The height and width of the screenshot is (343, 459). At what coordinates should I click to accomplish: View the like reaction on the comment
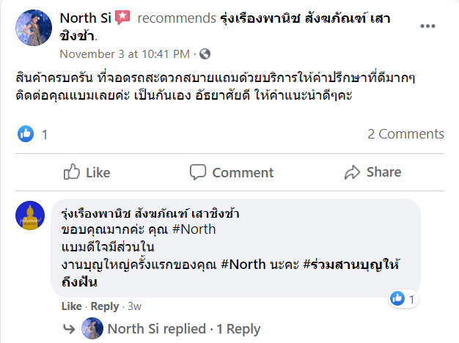pos(398,298)
